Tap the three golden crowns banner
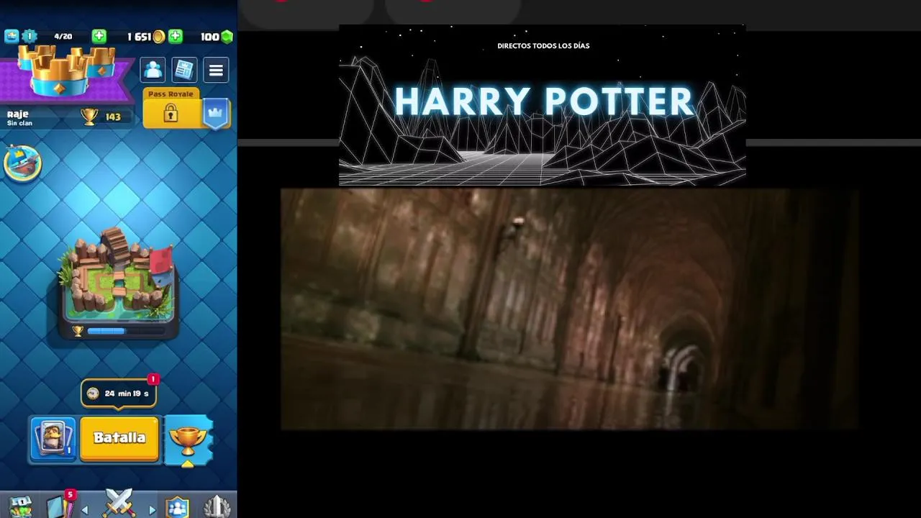 point(67,72)
